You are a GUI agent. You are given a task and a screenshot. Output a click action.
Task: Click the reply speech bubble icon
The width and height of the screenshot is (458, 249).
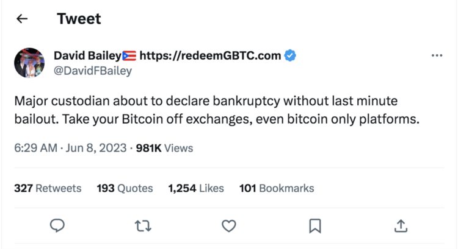point(57,226)
